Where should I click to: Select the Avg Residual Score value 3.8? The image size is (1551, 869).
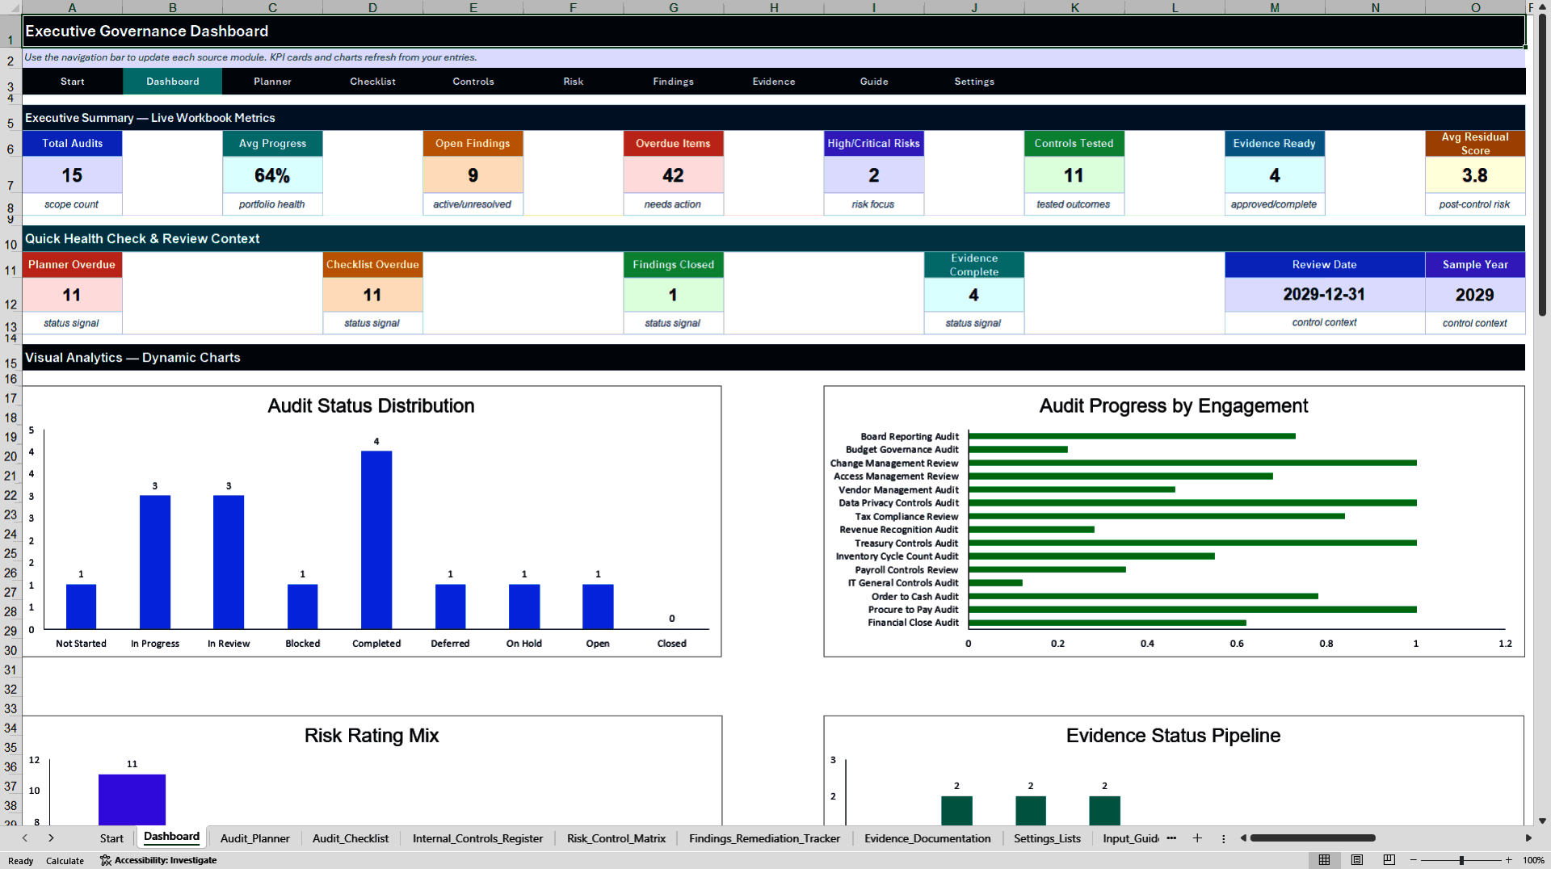(x=1474, y=175)
